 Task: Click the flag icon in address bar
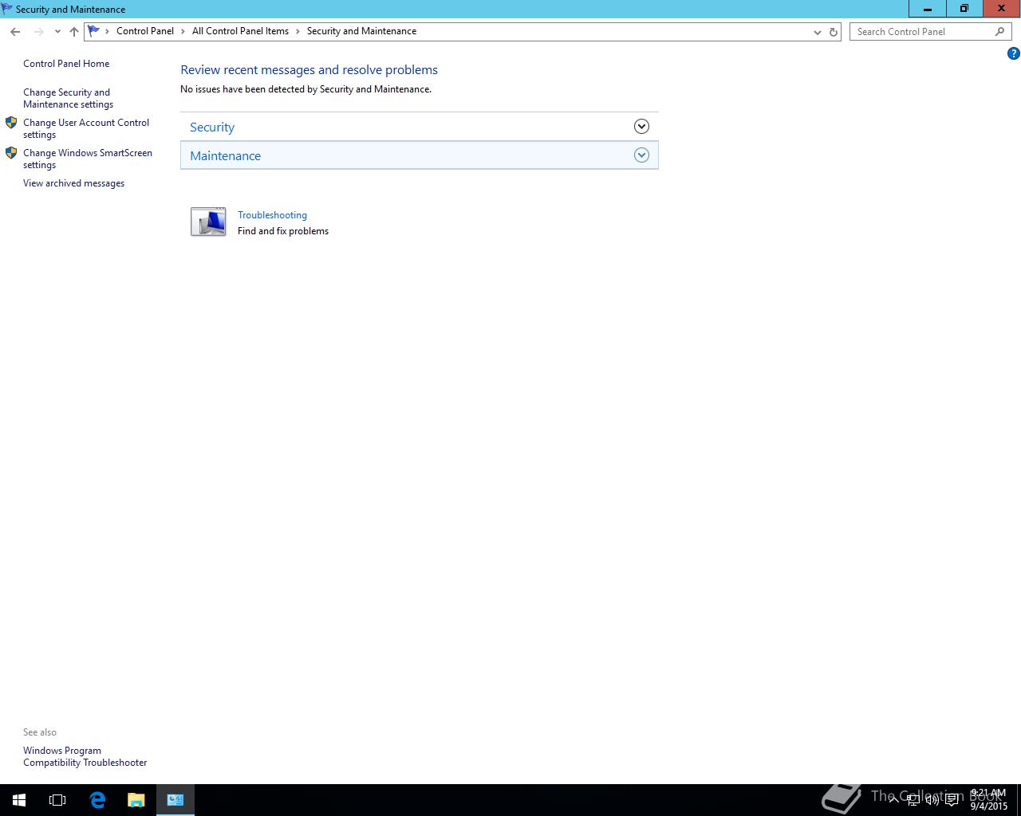coord(94,31)
